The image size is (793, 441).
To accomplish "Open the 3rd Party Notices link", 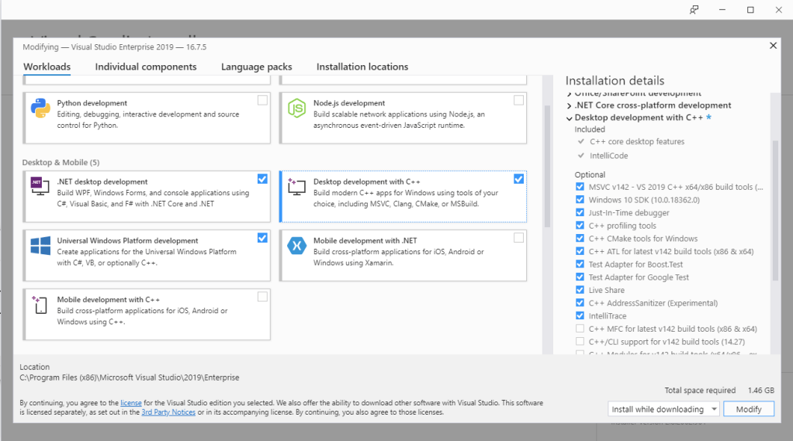I will [168, 412].
